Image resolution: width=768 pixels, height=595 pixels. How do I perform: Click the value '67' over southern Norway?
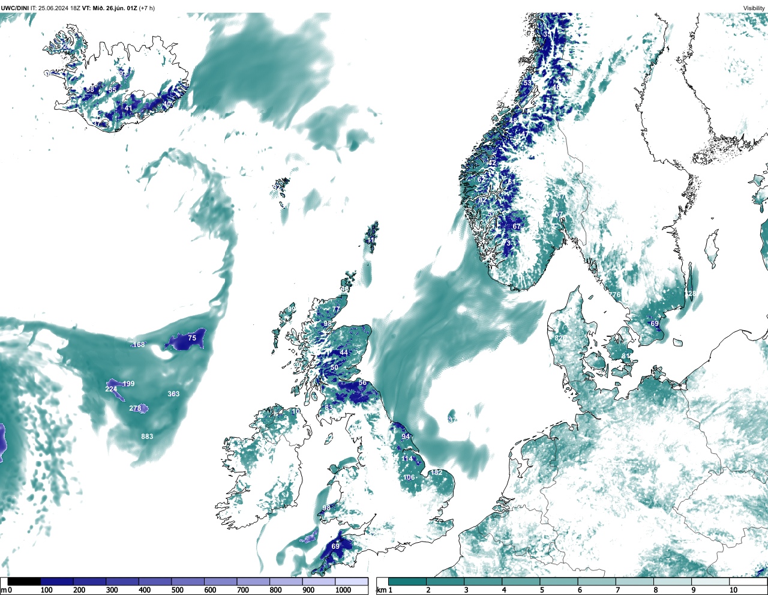click(x=517, y=226)
